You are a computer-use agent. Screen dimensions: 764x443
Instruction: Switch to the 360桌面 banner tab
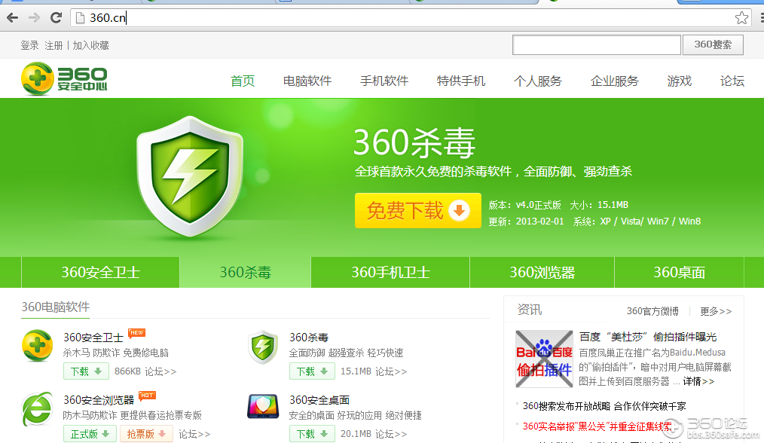pos(679,272)
